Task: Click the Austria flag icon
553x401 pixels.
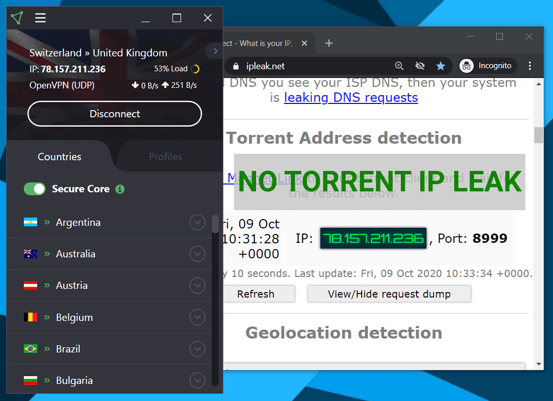Action: [30, 285]
